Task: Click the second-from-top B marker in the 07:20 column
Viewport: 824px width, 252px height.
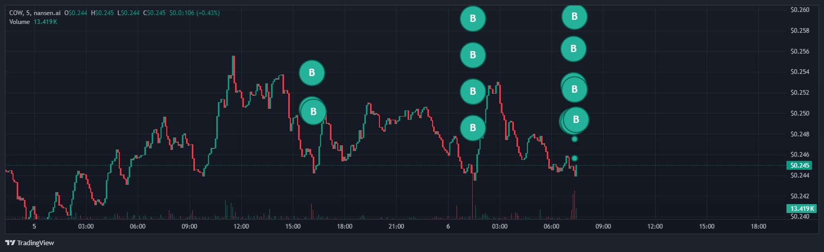Action: [x=573, y=49]
